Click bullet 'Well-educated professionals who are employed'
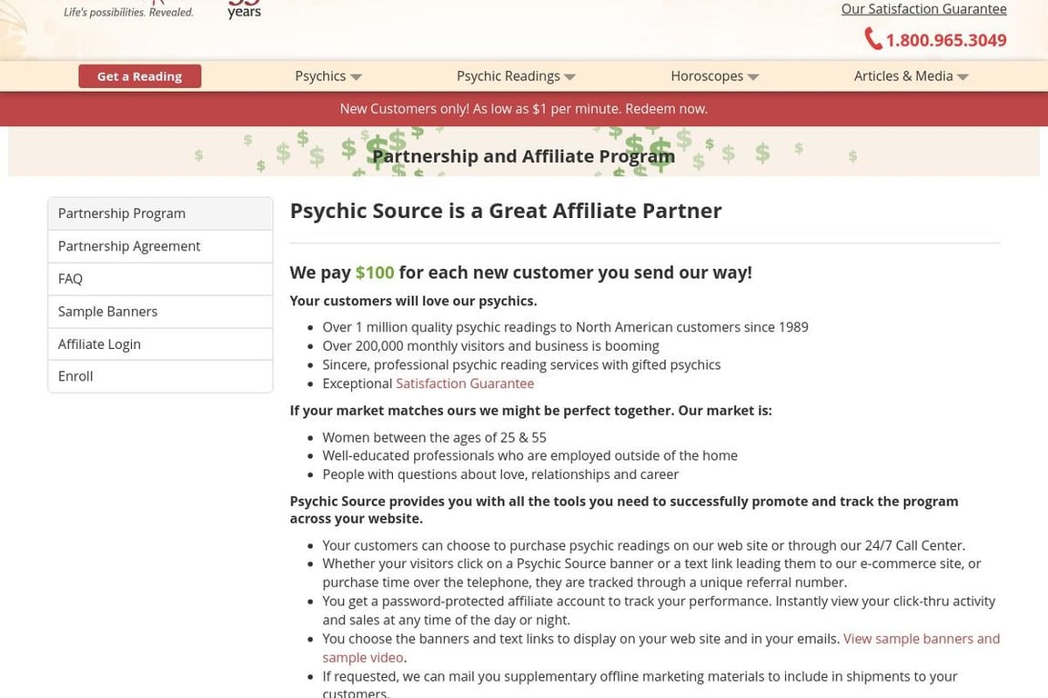 [530, 455]
